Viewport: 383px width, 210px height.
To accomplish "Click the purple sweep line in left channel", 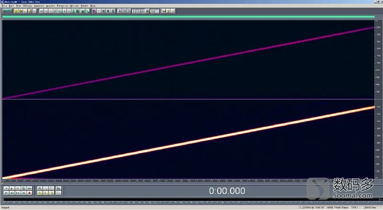I will tap(188, 63).
